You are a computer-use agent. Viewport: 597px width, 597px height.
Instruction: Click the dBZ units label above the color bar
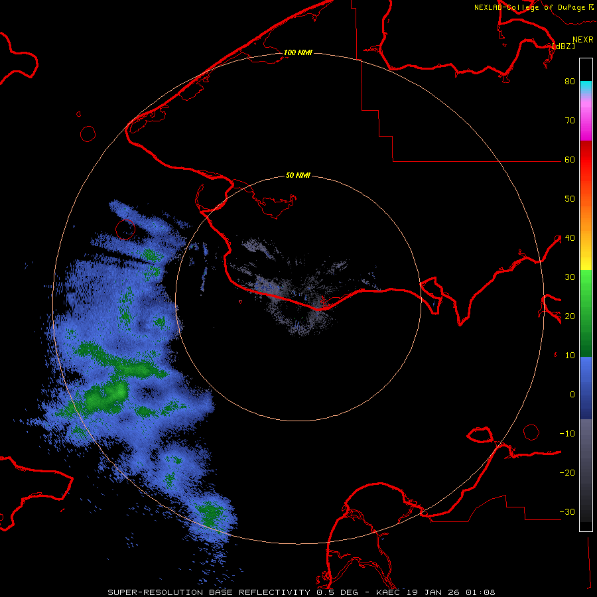click(563, 46)
